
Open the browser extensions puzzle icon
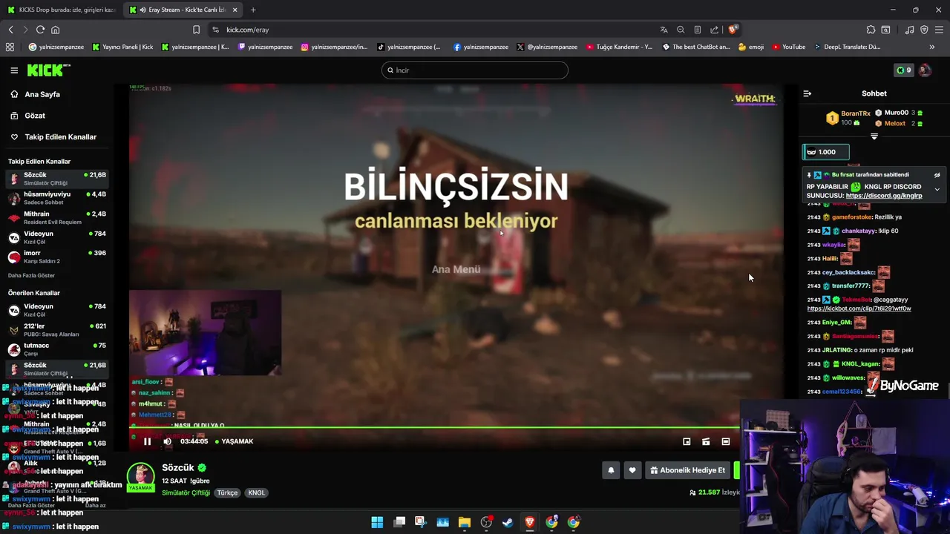pyautogui.click(x=871, y=30)
